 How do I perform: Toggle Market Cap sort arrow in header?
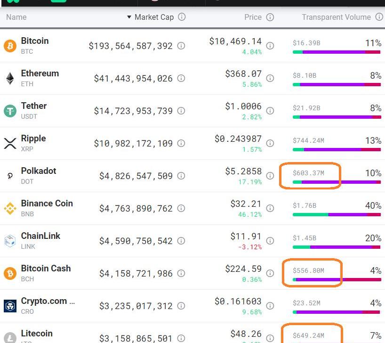(129, 17)
